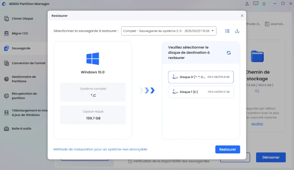Click the Windows logo in source panel

pyautogui.click(x=93, y=59)
